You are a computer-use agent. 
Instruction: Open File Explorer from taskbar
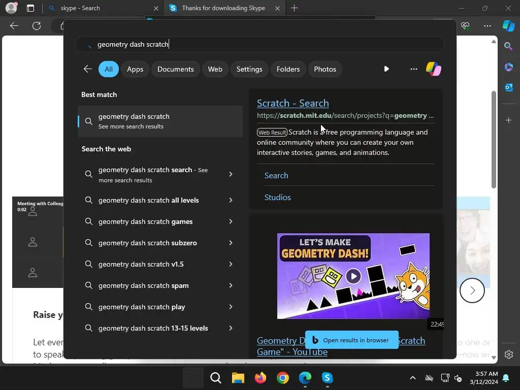(x=238, y=378)
